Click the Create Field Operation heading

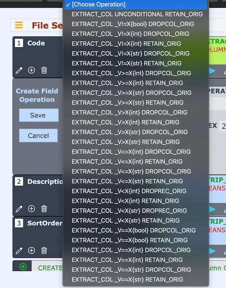click(37, 95)
